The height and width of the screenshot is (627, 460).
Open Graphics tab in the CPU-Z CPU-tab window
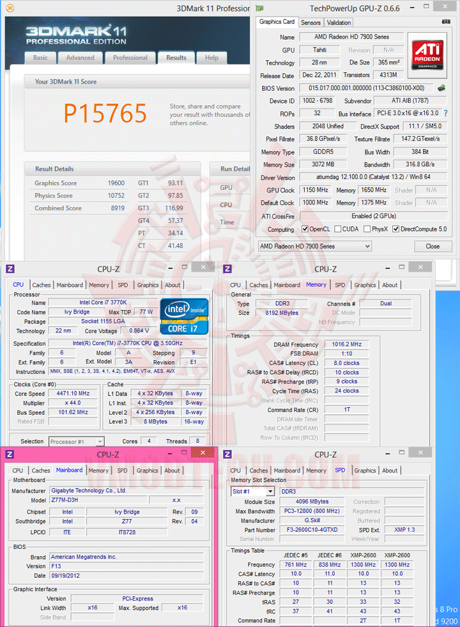(148, 285)
